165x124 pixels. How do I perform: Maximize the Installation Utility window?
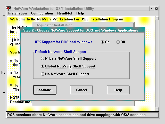pos(156,9)
